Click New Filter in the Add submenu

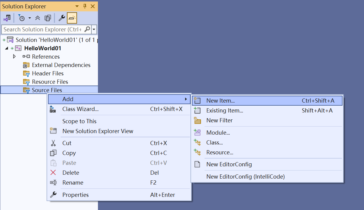click(x=219, y=121)
